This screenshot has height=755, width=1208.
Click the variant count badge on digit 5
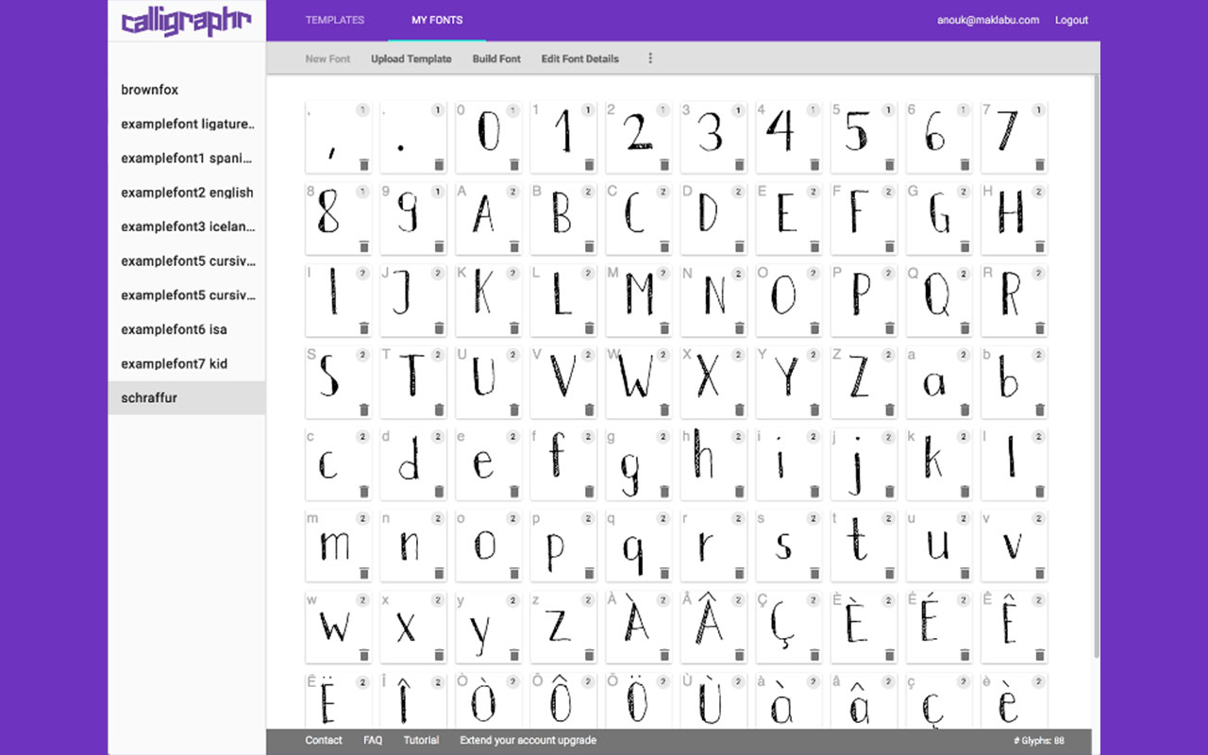(887, 110)
